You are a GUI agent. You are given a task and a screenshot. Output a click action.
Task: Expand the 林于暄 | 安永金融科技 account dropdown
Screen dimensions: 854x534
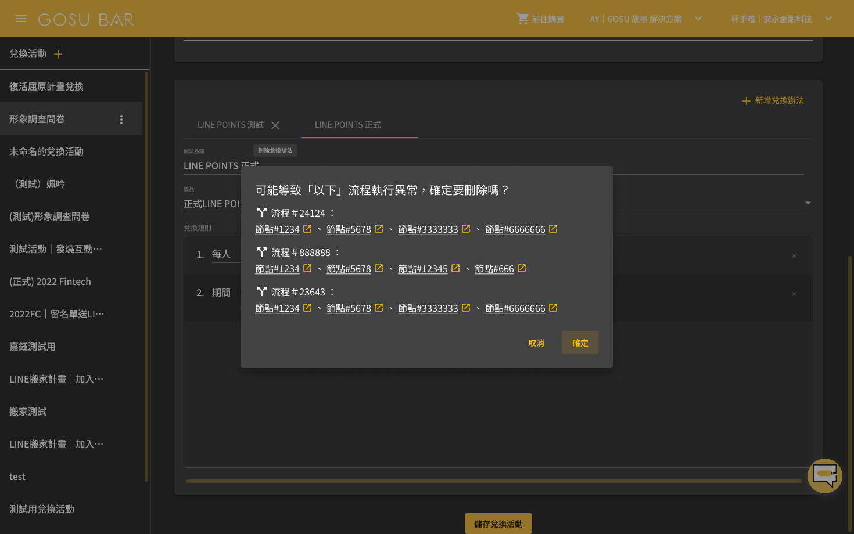pos(828,19)
